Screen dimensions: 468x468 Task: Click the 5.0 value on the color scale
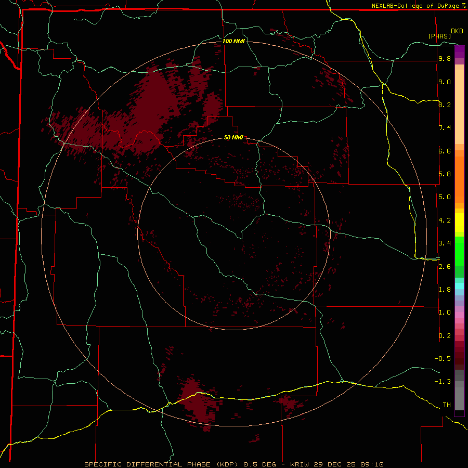445,197
